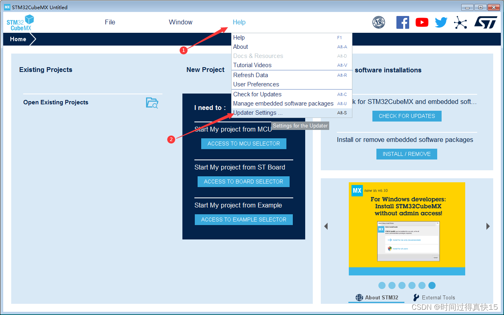Open the Window menu
The width and height of the screenshot is (504, 315).
click(180, 22)
